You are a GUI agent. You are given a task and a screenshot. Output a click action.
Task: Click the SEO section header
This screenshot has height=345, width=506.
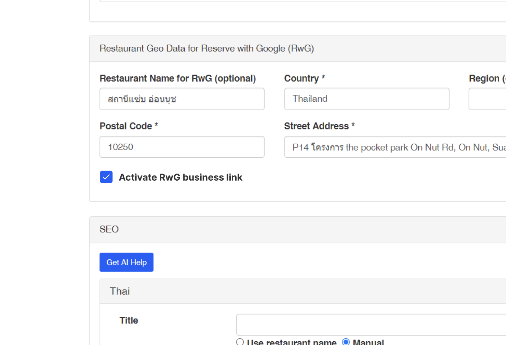click(x=109, y=229)
